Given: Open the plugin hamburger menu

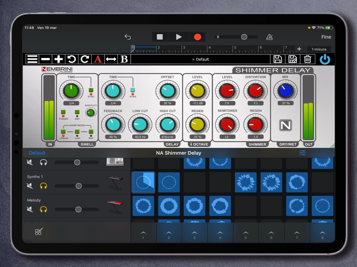Looking at the screenshot, I should click(x=32, y=59).
